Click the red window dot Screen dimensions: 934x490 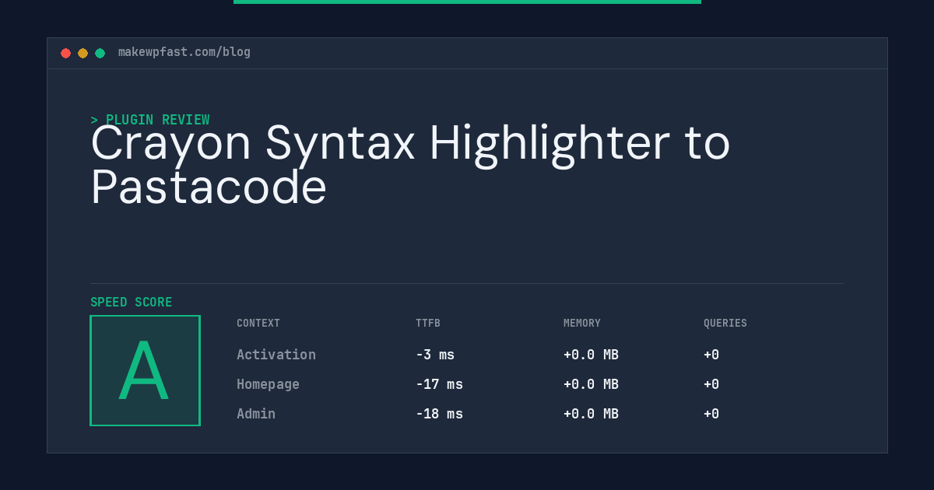65,53
